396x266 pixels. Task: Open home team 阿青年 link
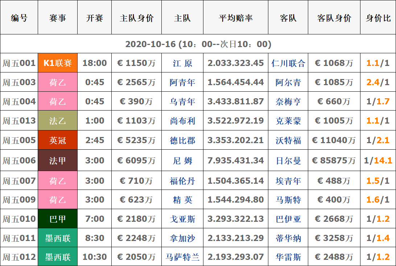tap(182, 82)
